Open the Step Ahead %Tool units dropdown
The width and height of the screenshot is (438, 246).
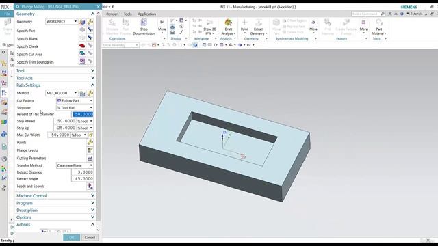(x=85, y=121)
